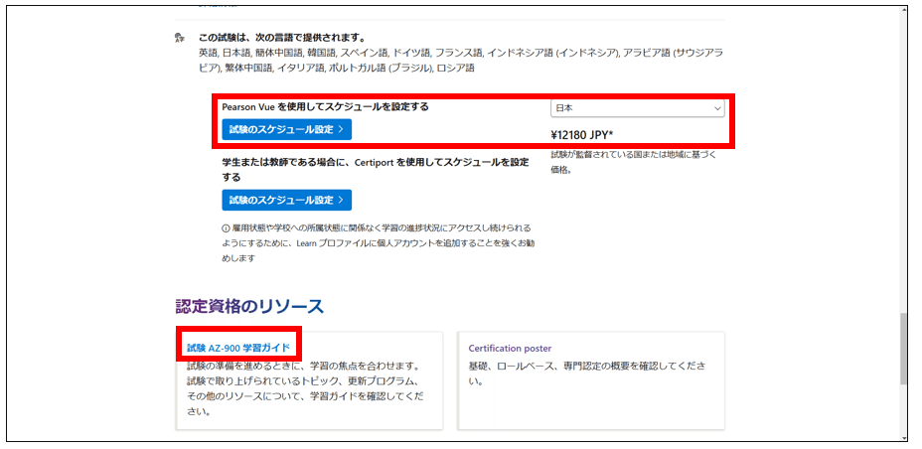Click the language icon beside この試験は
Screen dimensions: 922x449
click(180, 38)
